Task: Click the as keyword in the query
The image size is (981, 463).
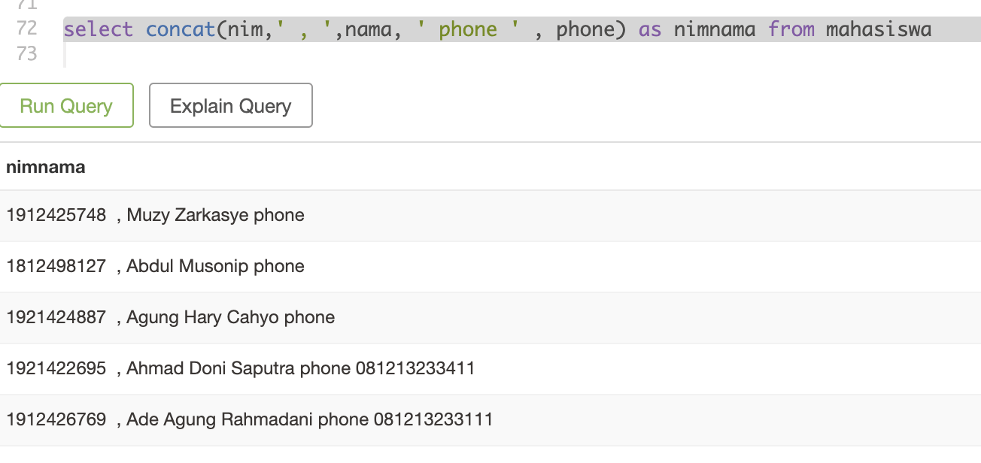Action: point(650,30)
